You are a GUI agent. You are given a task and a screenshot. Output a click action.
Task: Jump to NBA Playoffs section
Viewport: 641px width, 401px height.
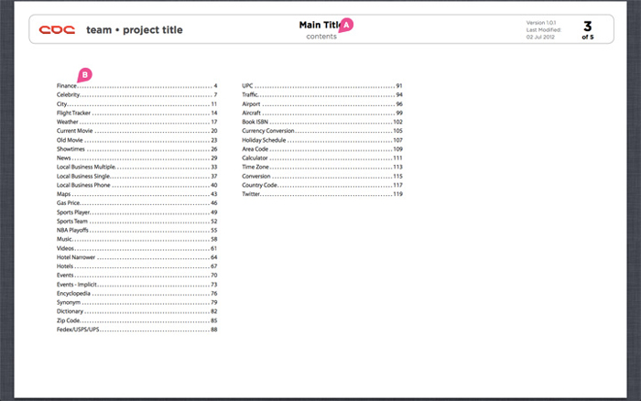[x=137, y=230]
